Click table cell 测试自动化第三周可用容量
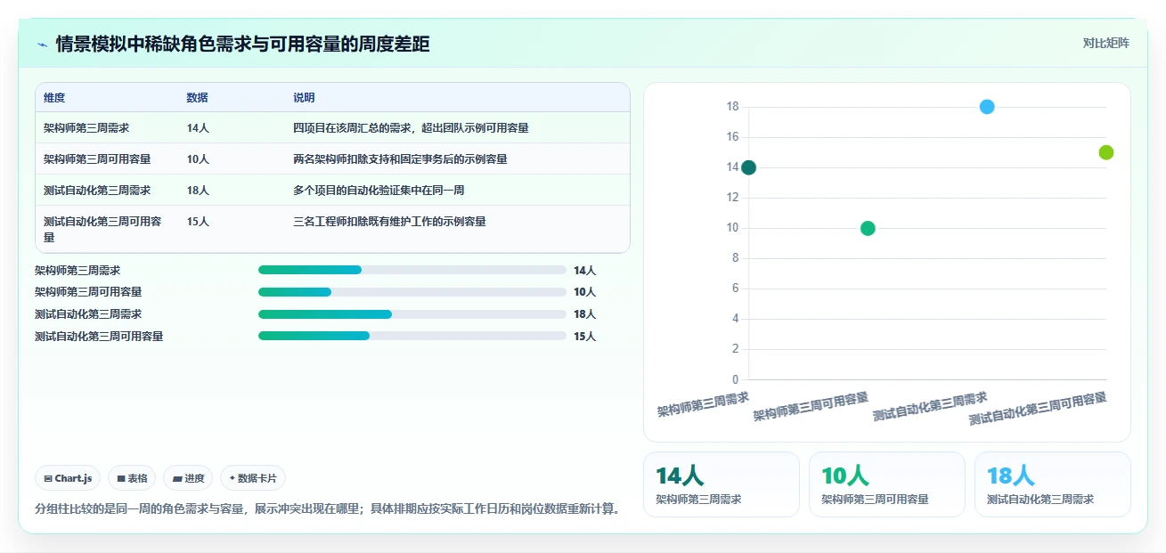Image resolution: width=1166 pixels, height=553 pixels. pos(102,230)
